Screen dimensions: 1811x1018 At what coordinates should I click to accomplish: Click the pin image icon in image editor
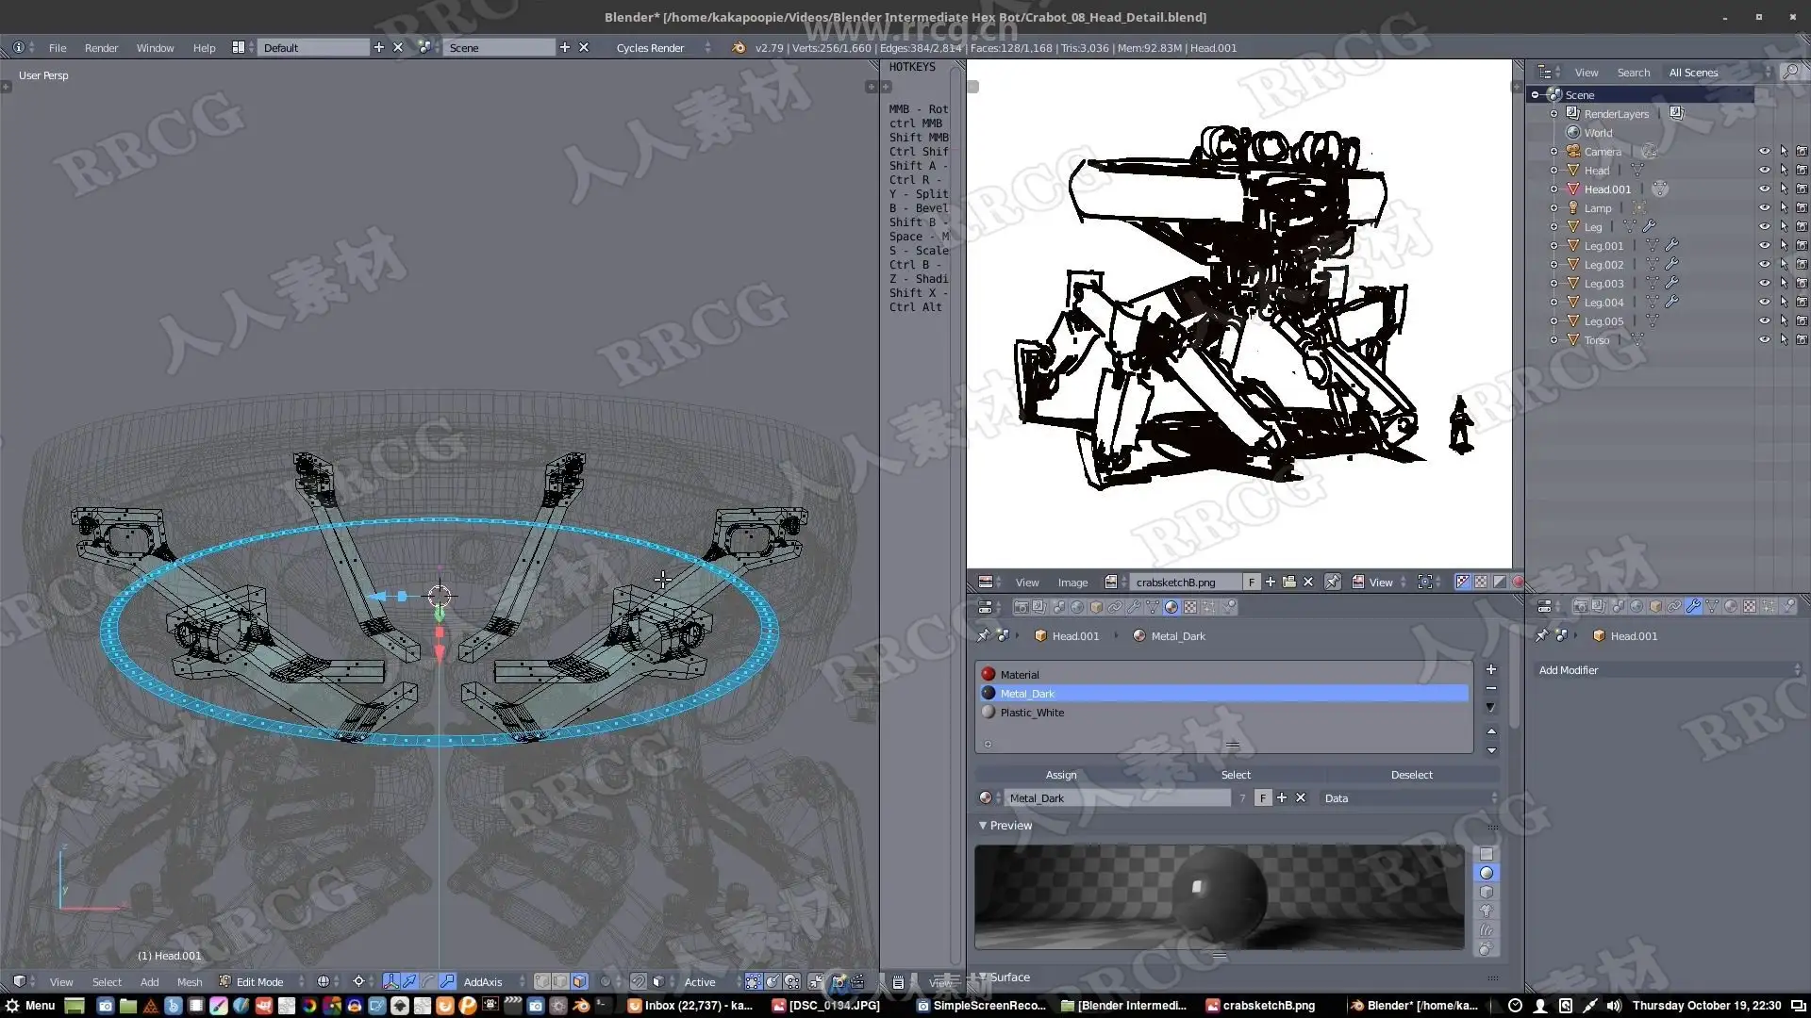tap(1332, 583)
